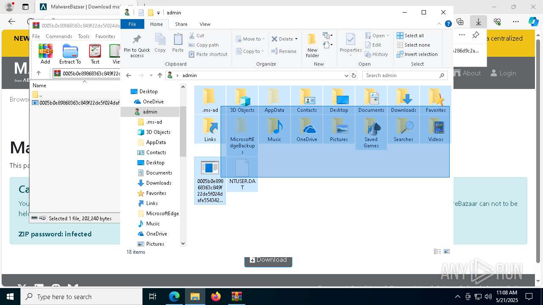Viewport: 543px width, 305px height.
Task: Click Search admin input field
Action: 400,75
